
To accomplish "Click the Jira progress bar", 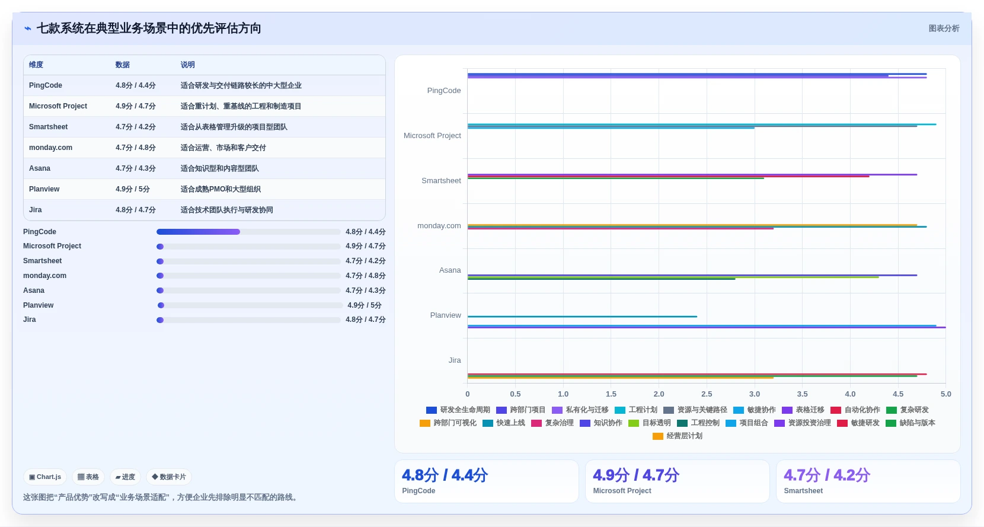I will coord(248,320).
